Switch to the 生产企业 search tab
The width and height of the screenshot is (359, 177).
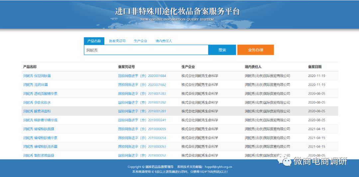tap(141, 41)
